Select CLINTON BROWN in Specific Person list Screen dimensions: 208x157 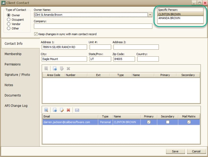click(180, 14)
